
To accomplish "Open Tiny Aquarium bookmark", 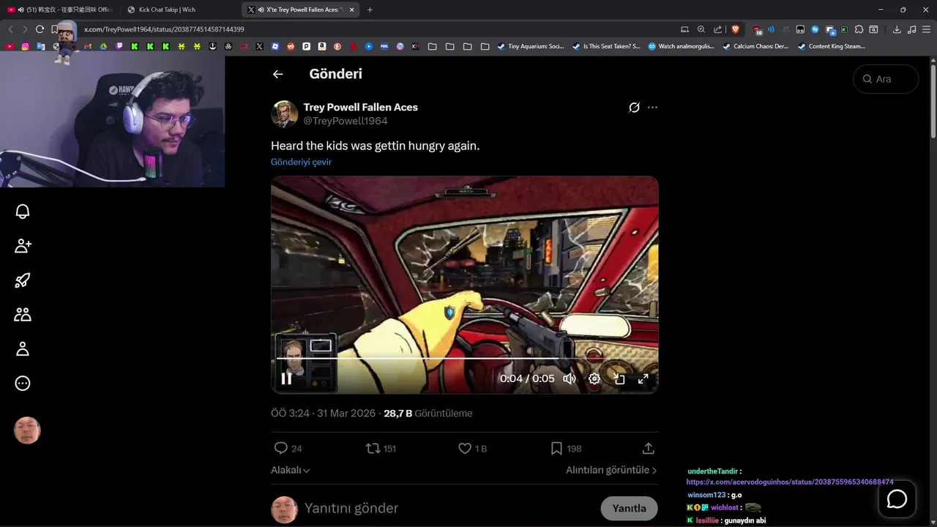I will (531, 46).
